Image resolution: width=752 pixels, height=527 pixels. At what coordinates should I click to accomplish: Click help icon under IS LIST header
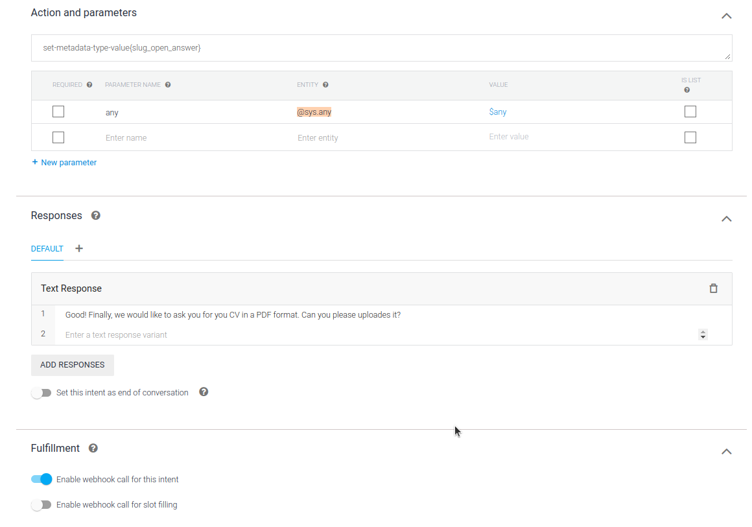click(x=687, y=90)
